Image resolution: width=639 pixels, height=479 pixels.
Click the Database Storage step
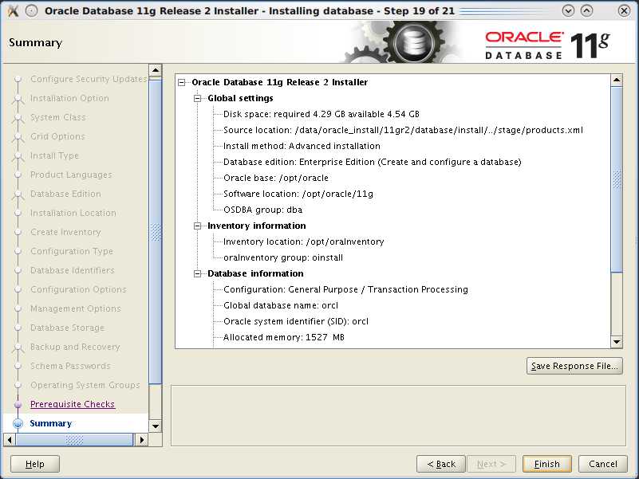(x=68, y=328)
